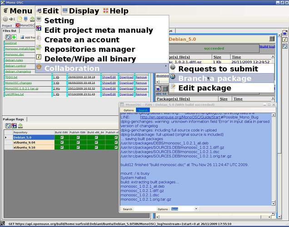Image resolution: width=289 pixels, height=227 pixels.
Task: Click the notepad icon next to Edit package
Action: click(x=173, y=86)
